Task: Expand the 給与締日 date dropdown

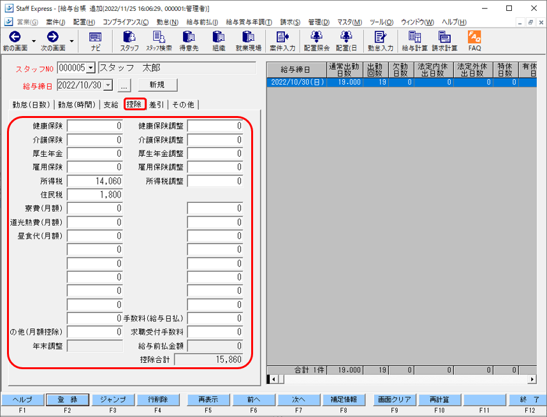Action: [108, 84]
